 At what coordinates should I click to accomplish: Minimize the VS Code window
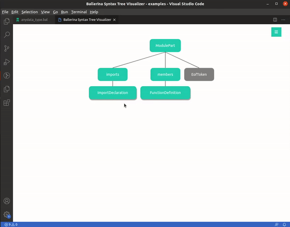[x=268, y=4]
